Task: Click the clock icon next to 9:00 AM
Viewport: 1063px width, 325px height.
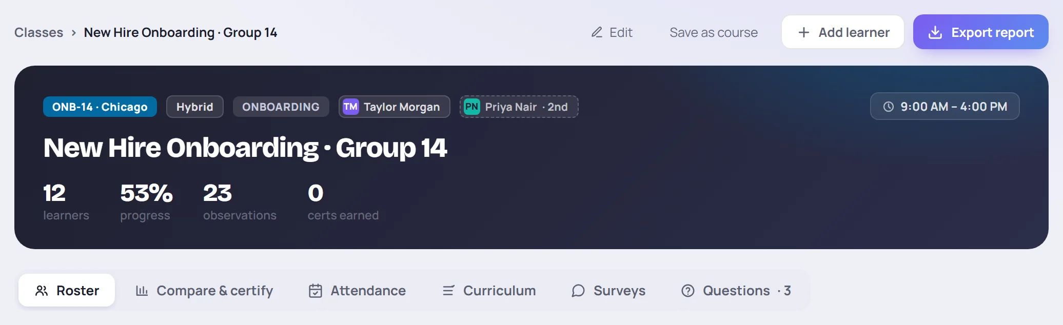Action: click(x=889, y=107)
